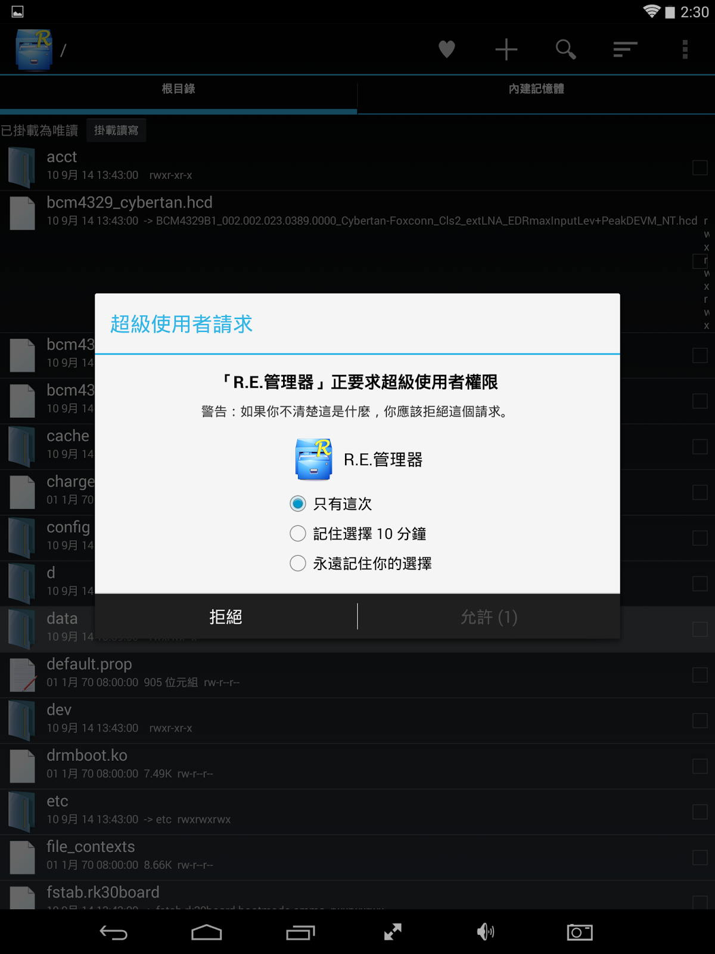
Task: Tap R.E.管理器 icon in the dialog
Action: pos(314,459)
